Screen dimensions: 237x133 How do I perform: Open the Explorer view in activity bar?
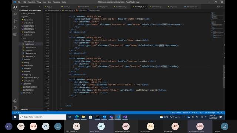[15, 7]
